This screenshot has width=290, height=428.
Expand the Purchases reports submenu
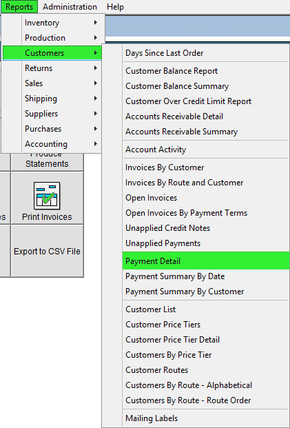pos(52,129)
